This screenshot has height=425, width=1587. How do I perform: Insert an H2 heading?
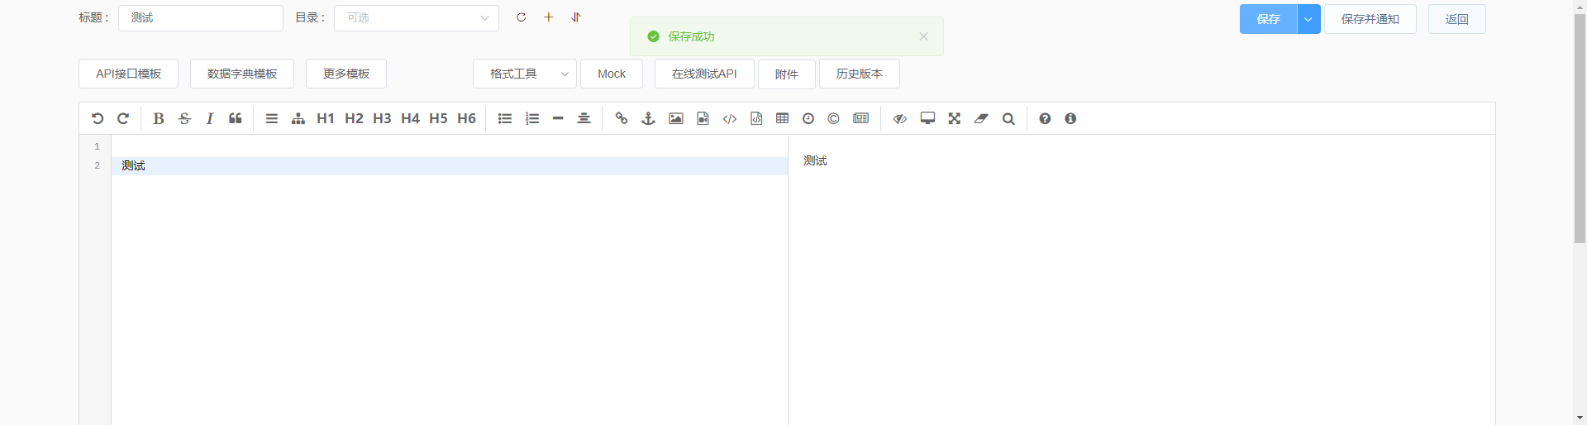[354, 118]
